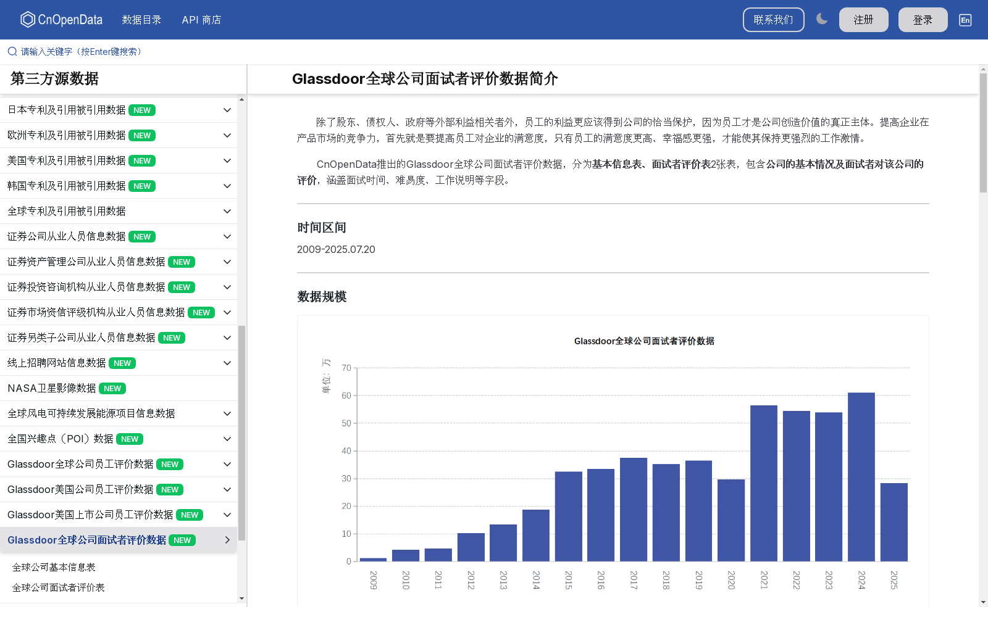The image size is (988, 617).
Task: Open 全球公司面试者评价表 sub-item
Action: tap(59, 587)
